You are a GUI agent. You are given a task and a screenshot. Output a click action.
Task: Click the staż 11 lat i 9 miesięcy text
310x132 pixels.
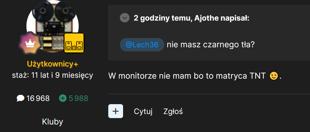pos(52,75)
